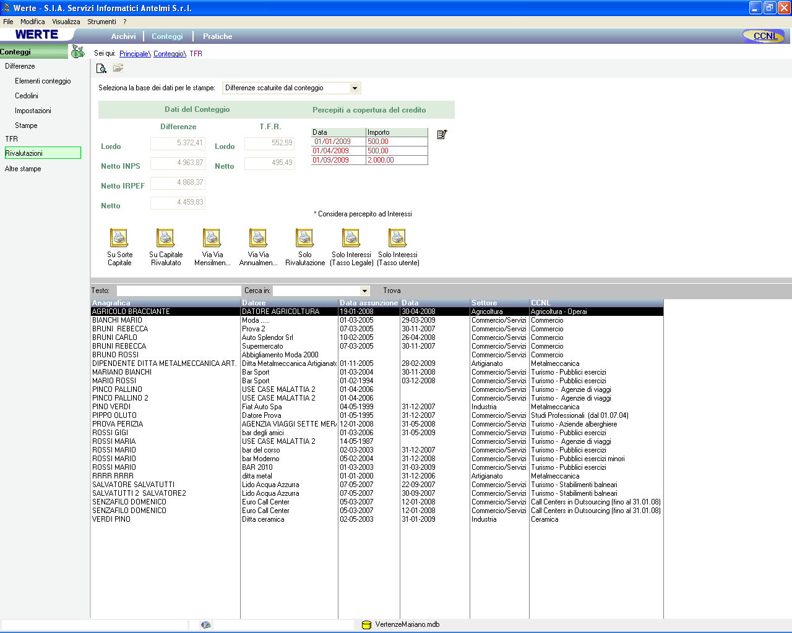Print Via Via Annualmente report
The height and width of the screenshot is (633, 792).
(258, 247)
